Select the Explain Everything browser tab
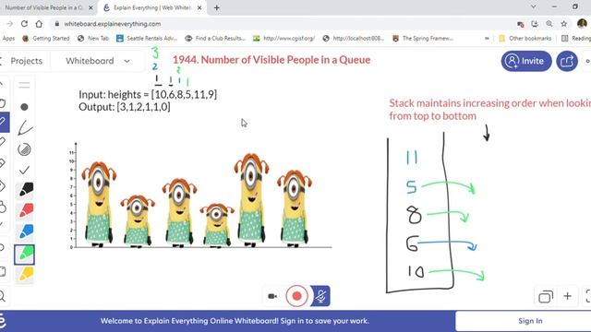This screenshot has height=332, width=591. pyautogui.click(x=152, y=8)
